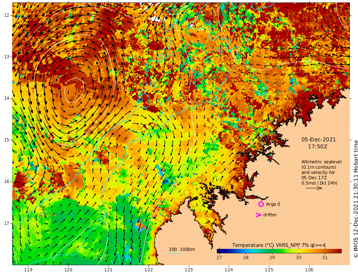Screen dimensions: 358x277
Task: Click the longitude axis label 124
Action: click(229, 270)
